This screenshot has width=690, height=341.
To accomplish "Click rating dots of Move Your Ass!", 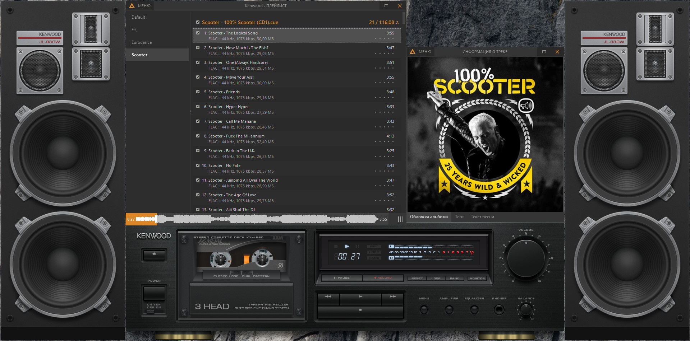I will (384, 83).
